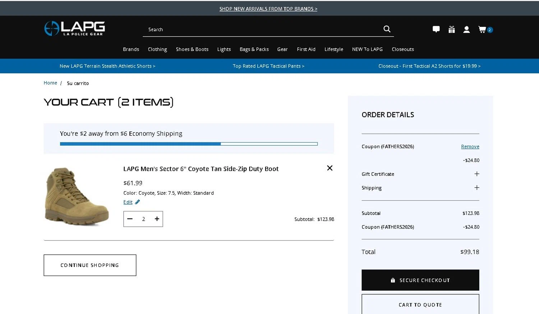
Task: Remove the Duty Boot with X
Action: click(x=330, y=168)
